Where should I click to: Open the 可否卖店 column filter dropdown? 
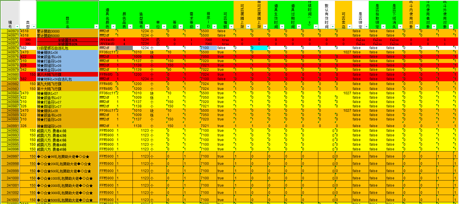pos(349,27)
